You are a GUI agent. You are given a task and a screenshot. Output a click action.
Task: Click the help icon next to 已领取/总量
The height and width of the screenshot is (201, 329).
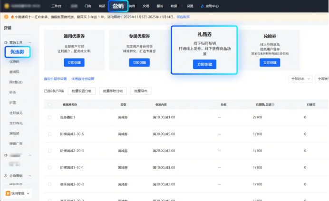[x=273, y=104]
